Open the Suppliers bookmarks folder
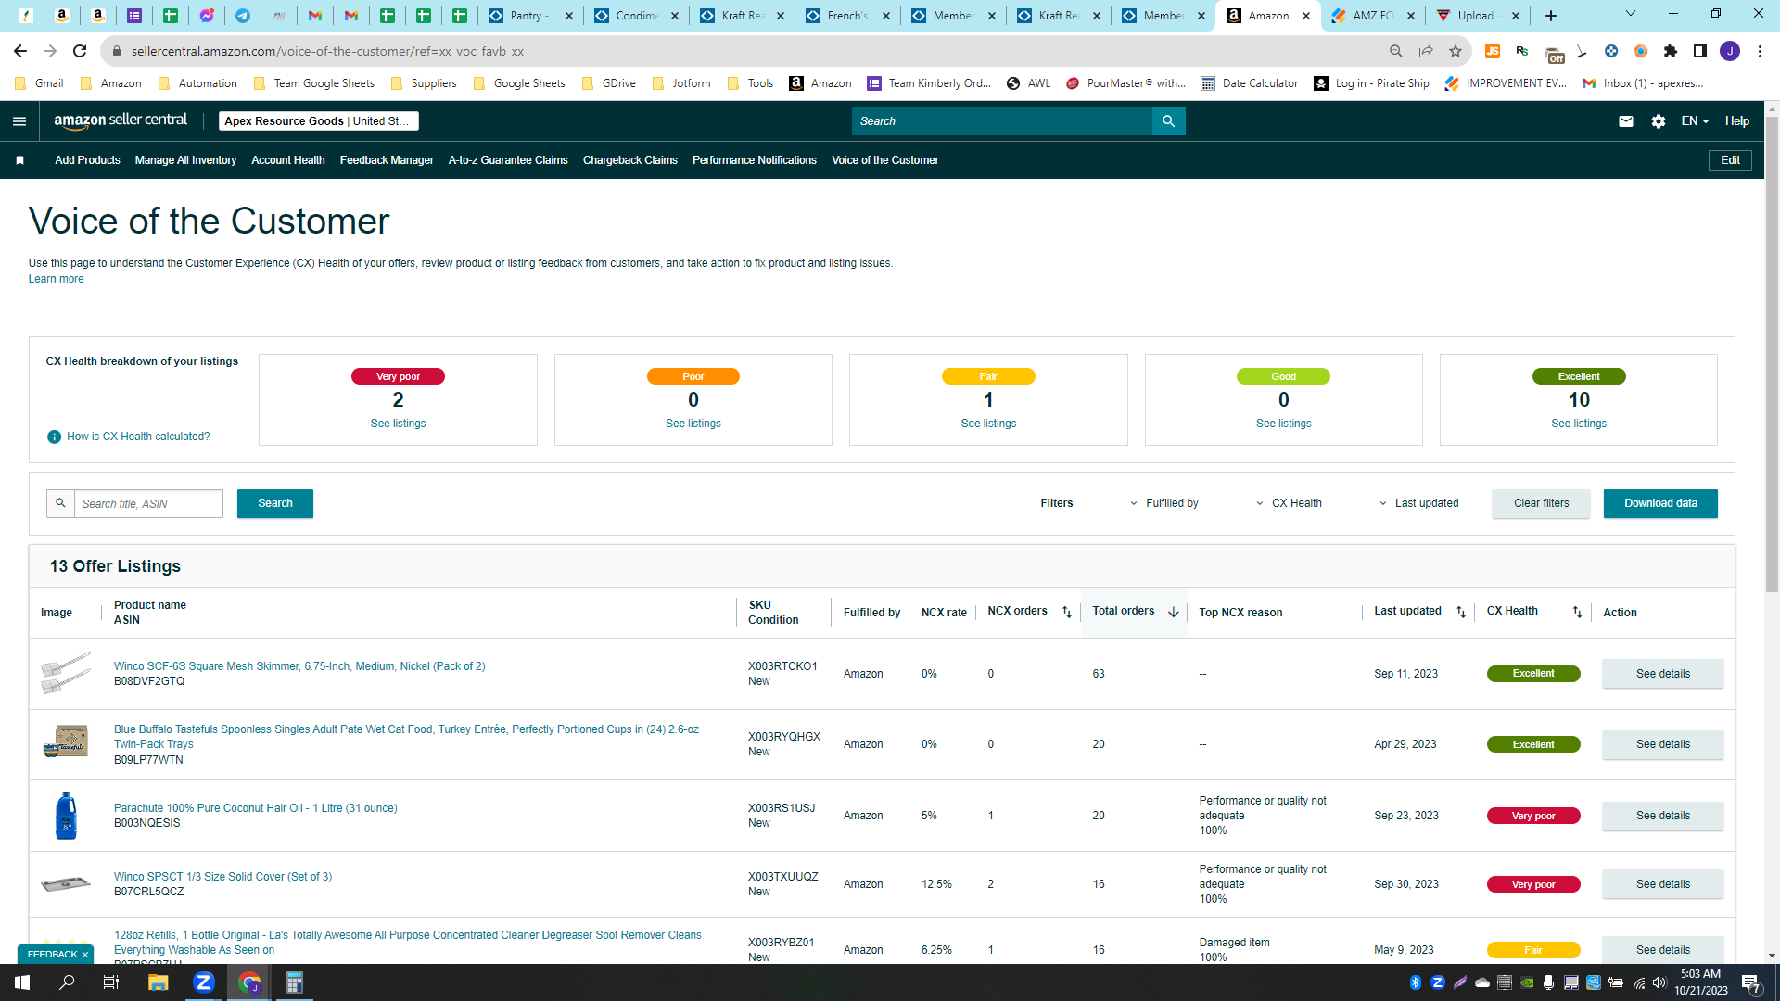 [424, 83]
